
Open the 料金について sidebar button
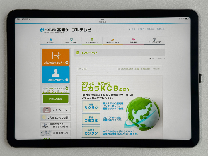coord(56,133)
